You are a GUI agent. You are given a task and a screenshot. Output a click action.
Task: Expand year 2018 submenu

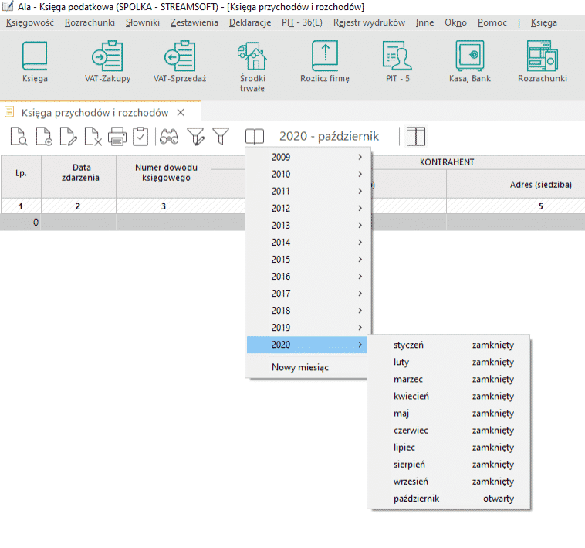pyautogui.click(x=307, y=311)
